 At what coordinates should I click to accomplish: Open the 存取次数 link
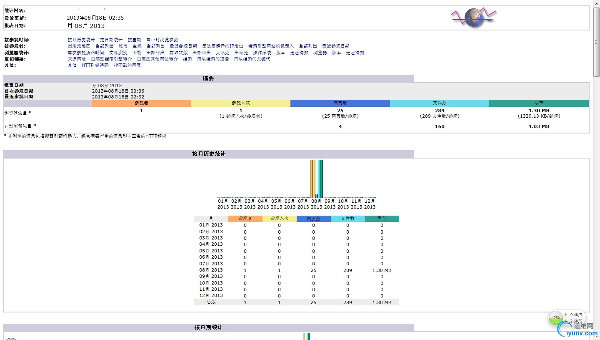(x=179, y=53)
